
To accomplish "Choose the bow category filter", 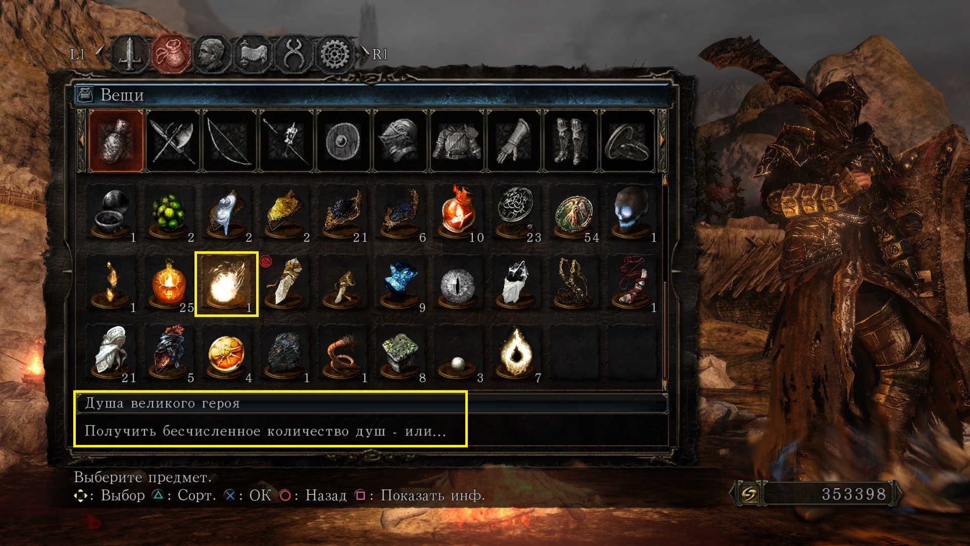I will pyautogui.click(x=229, y=141).
